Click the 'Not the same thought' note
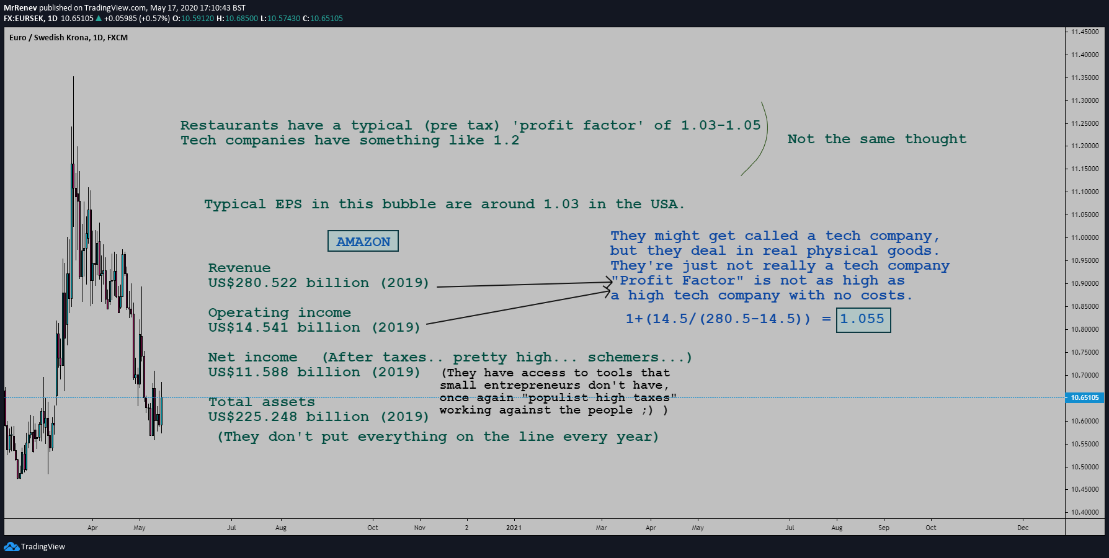 click(x=876, y=139)
